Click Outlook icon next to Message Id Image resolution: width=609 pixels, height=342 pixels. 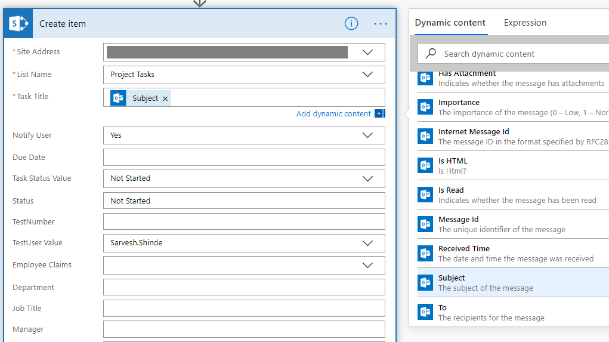click(425, 224)
